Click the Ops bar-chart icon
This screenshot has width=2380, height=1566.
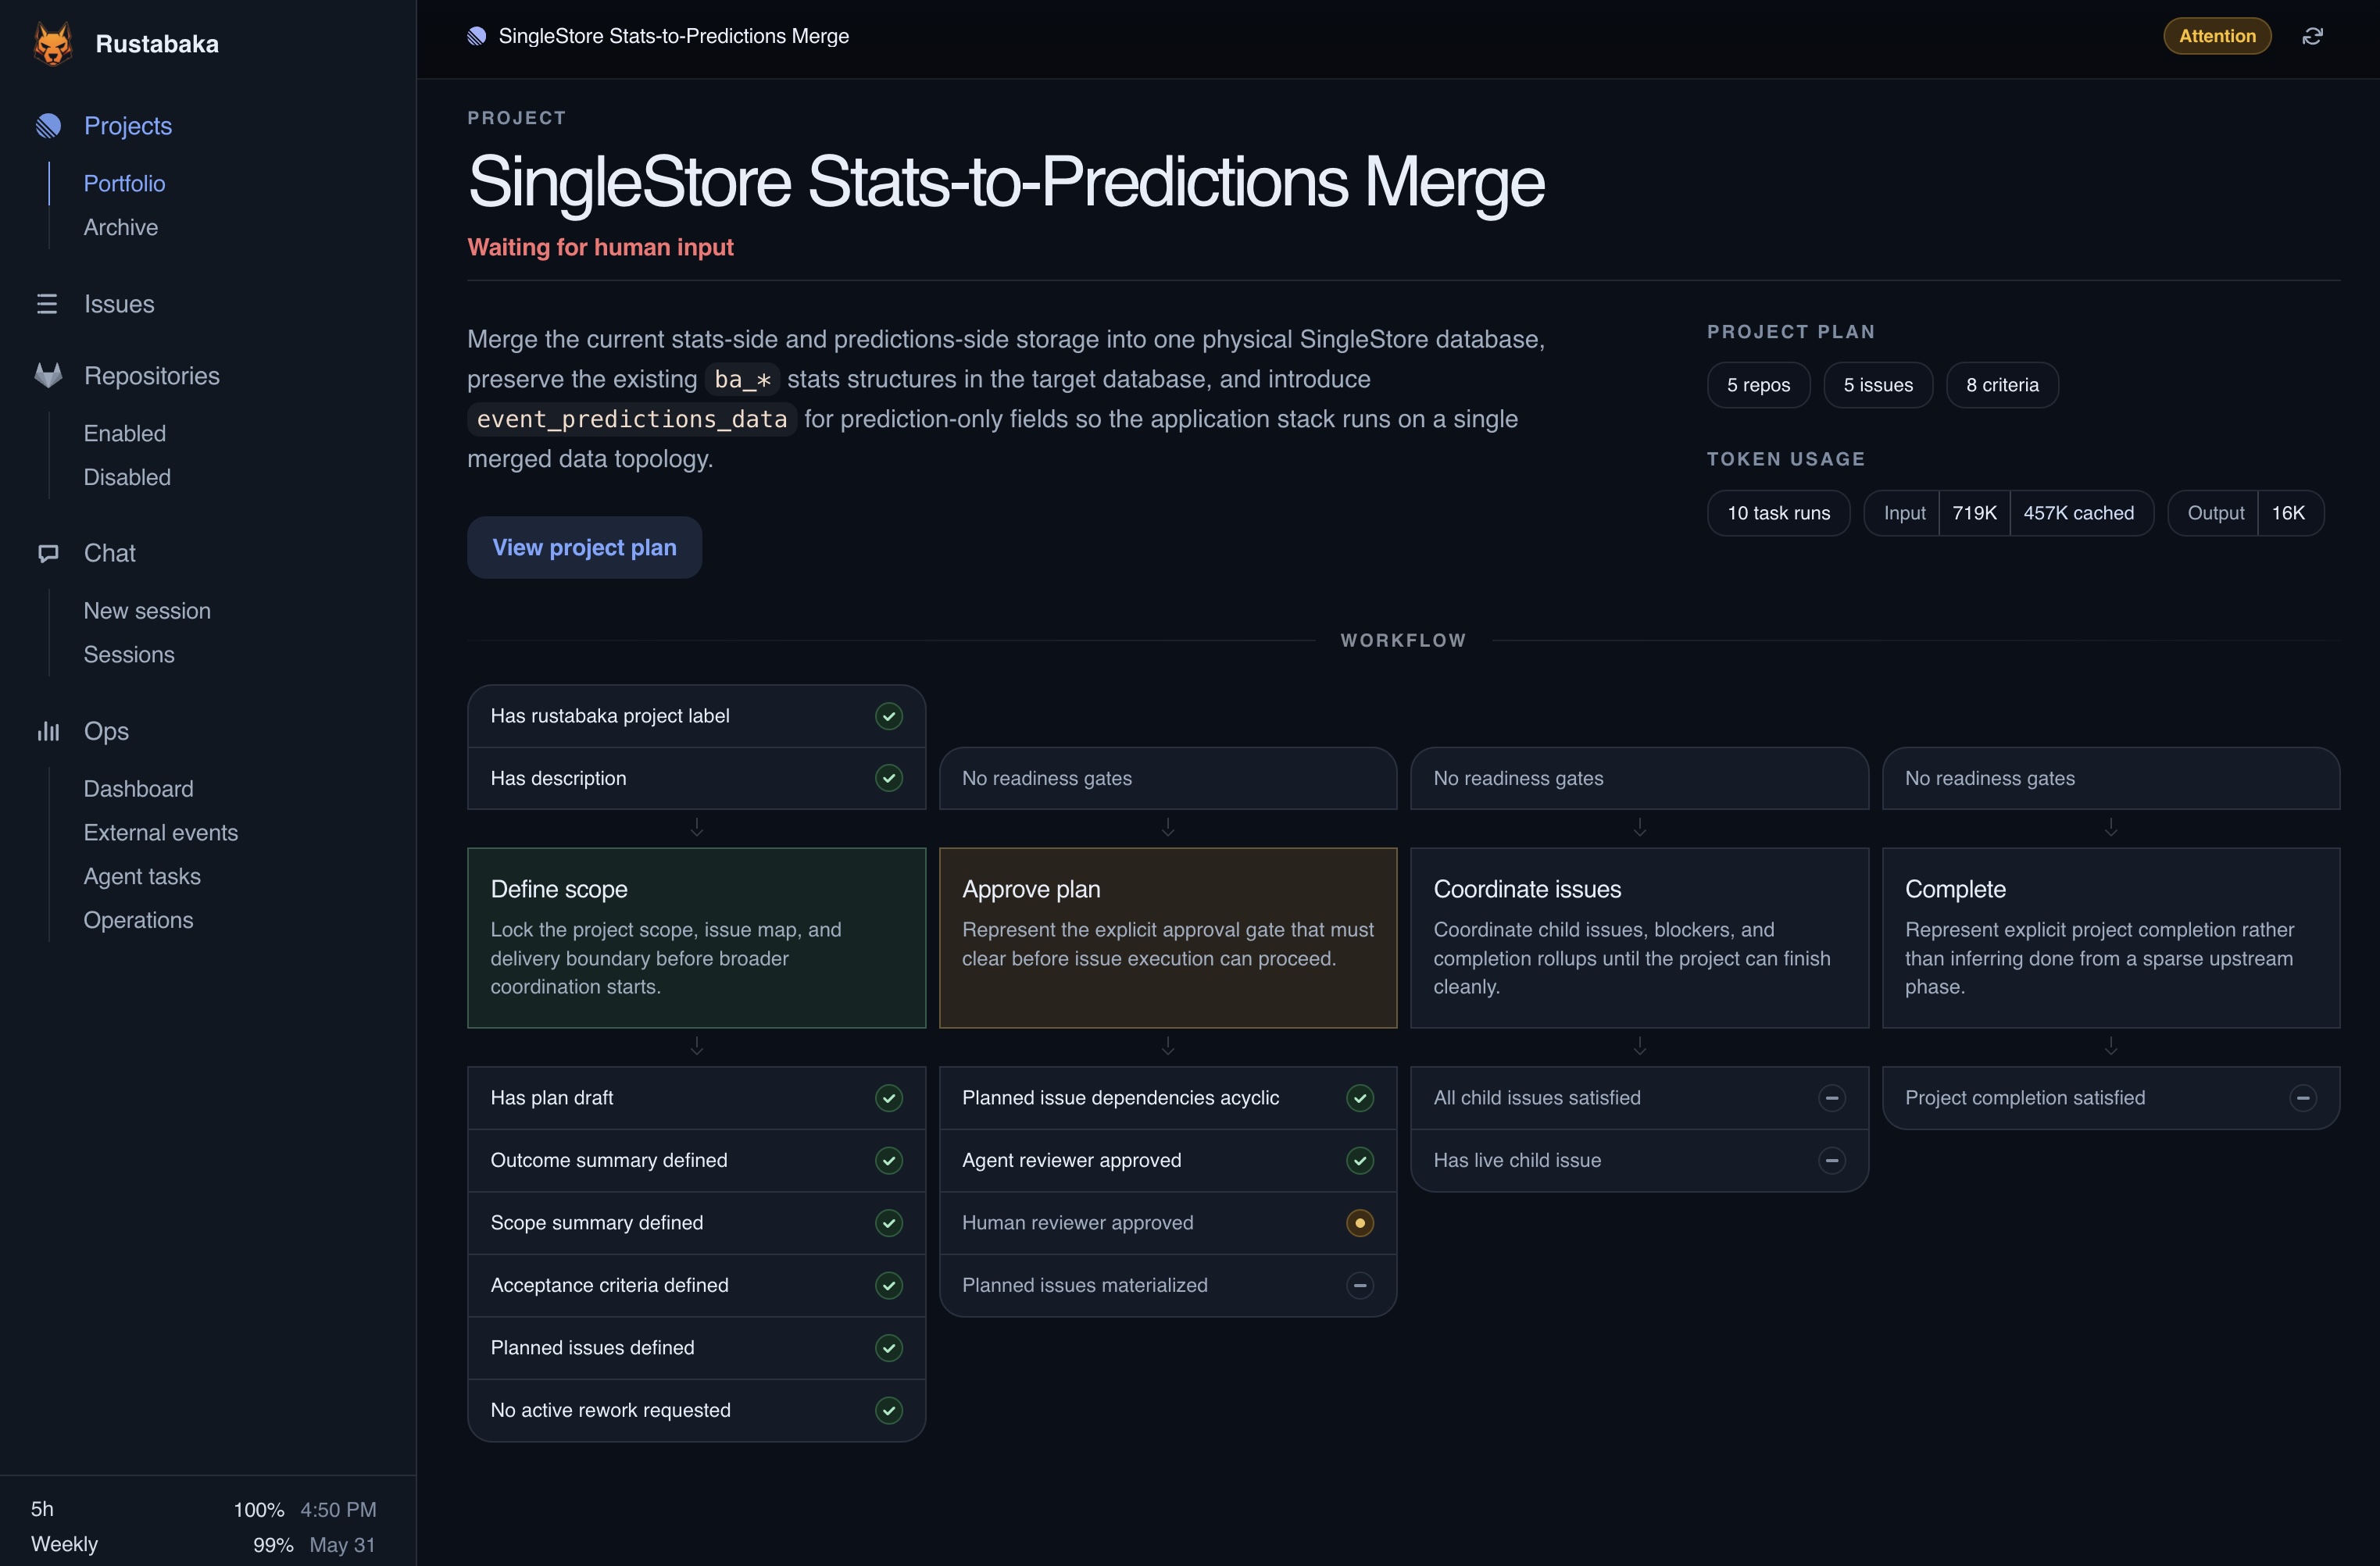(x=48, y=732)
